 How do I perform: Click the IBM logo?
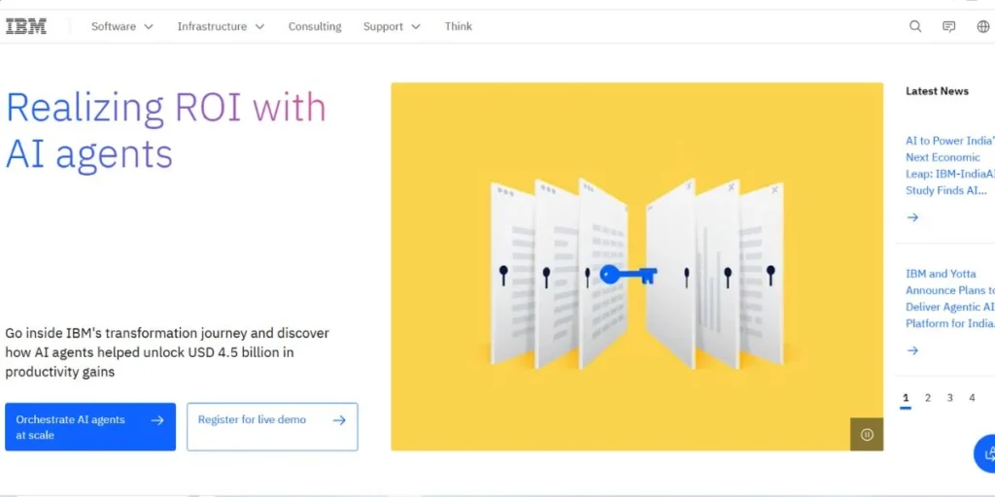(26, 26)
